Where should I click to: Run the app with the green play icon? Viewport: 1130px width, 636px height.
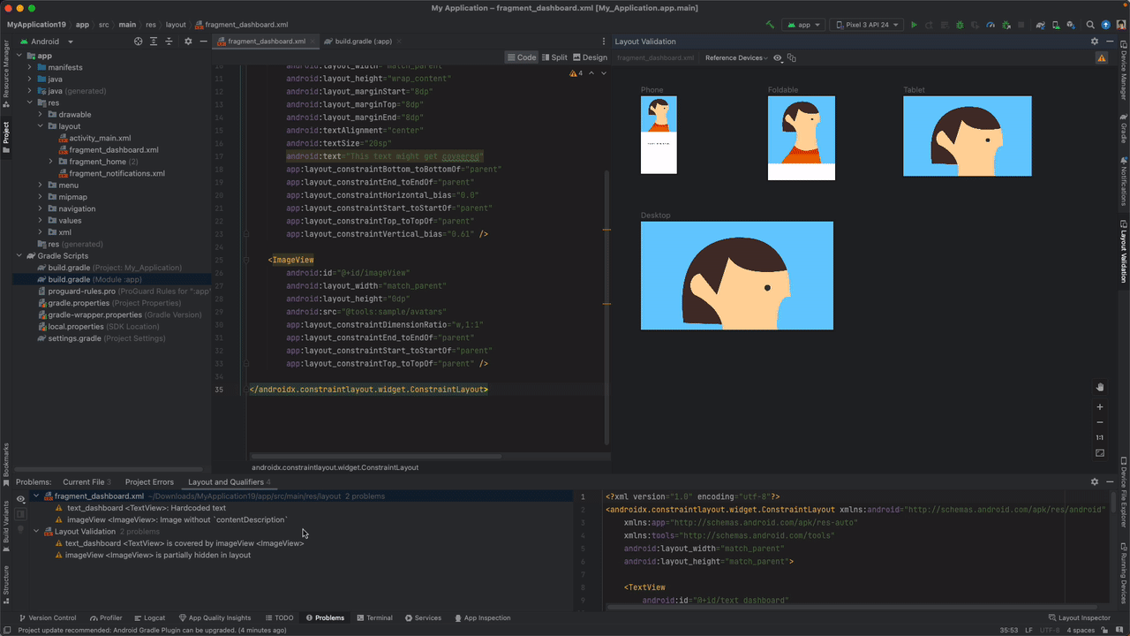click(x=914, y=25)
